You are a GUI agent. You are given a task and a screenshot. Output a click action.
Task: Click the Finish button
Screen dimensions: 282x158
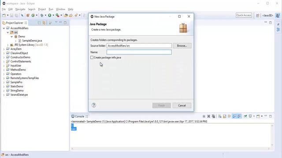point(162,105)
